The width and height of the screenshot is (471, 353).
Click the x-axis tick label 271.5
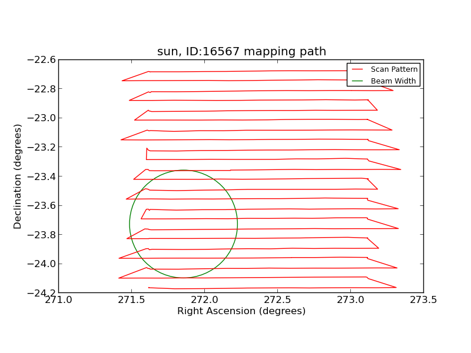[131, 299]
